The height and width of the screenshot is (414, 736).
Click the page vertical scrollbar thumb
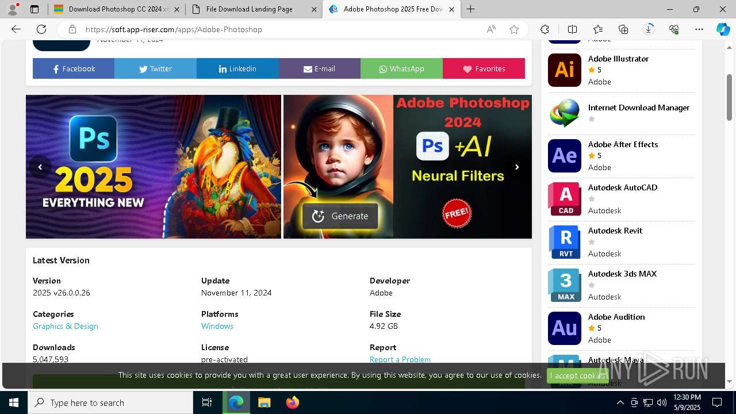730,98
